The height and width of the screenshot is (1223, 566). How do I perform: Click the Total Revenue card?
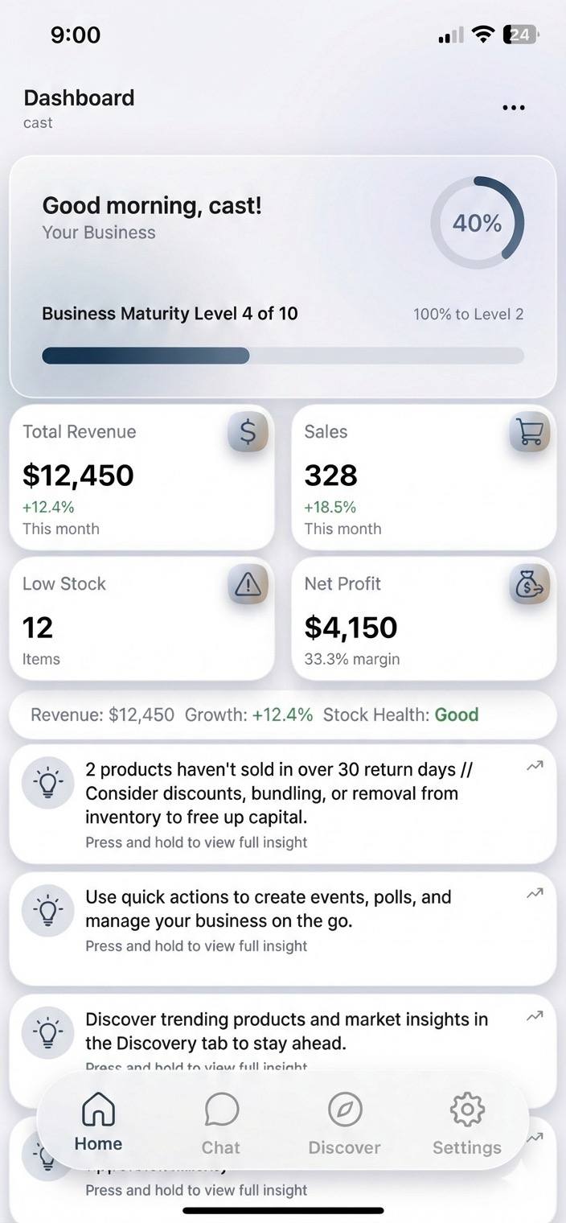tap(142, 476)
